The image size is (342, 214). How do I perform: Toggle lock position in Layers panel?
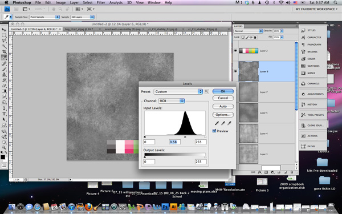coord(251,37)
